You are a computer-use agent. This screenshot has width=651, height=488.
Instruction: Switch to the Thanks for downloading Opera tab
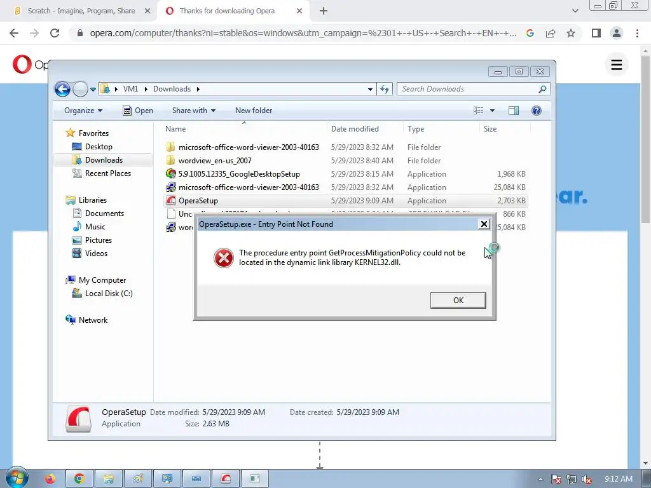227,11
